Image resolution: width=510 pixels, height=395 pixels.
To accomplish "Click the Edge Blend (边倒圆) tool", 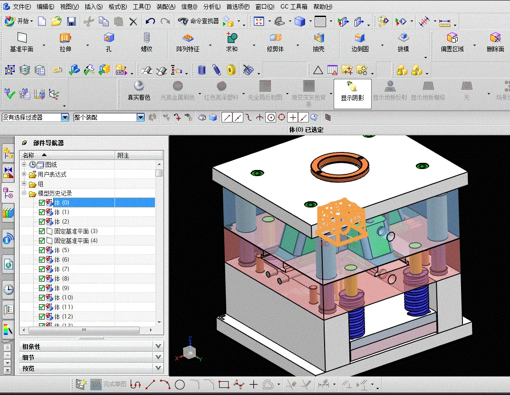I will coord(360,43).
